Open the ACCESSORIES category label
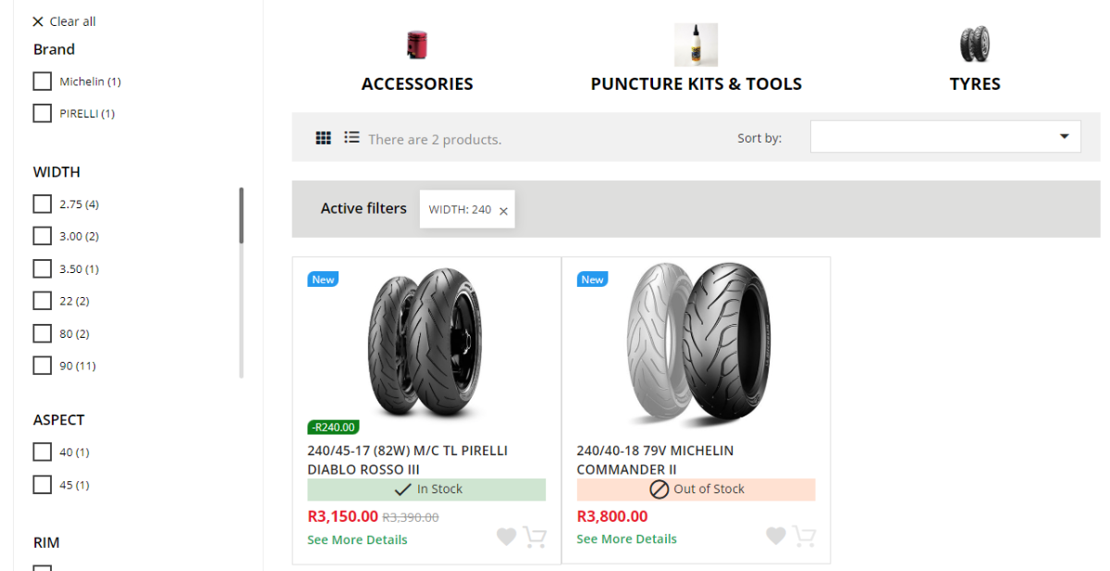Screen dimensions: 1110x571 [x=417, y=84]
